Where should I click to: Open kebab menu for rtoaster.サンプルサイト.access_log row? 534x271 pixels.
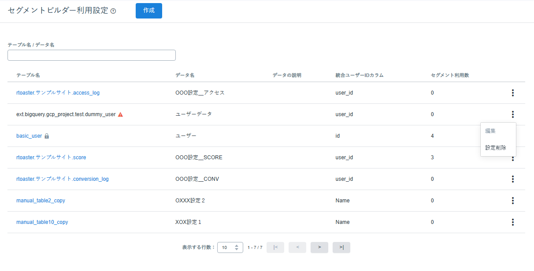coord(513,93)
